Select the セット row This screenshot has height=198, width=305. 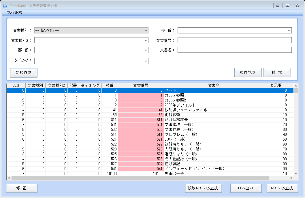pos(150,90)
